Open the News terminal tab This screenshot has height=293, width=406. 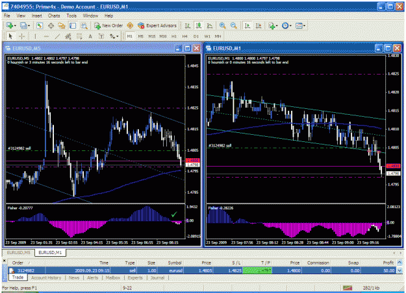point(74,277)
